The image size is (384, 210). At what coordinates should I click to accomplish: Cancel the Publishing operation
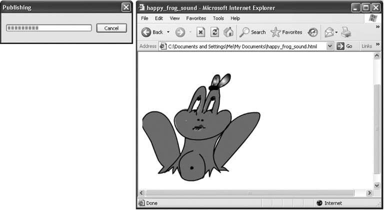(x=111, y=28)
